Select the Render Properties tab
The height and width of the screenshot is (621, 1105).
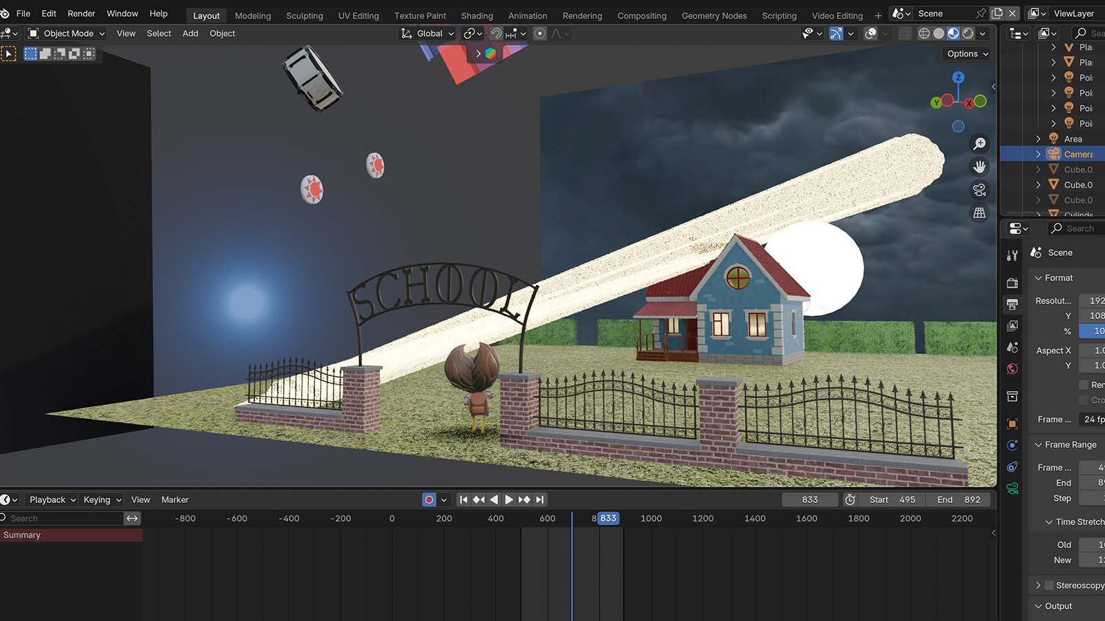tap(1012, 282)
